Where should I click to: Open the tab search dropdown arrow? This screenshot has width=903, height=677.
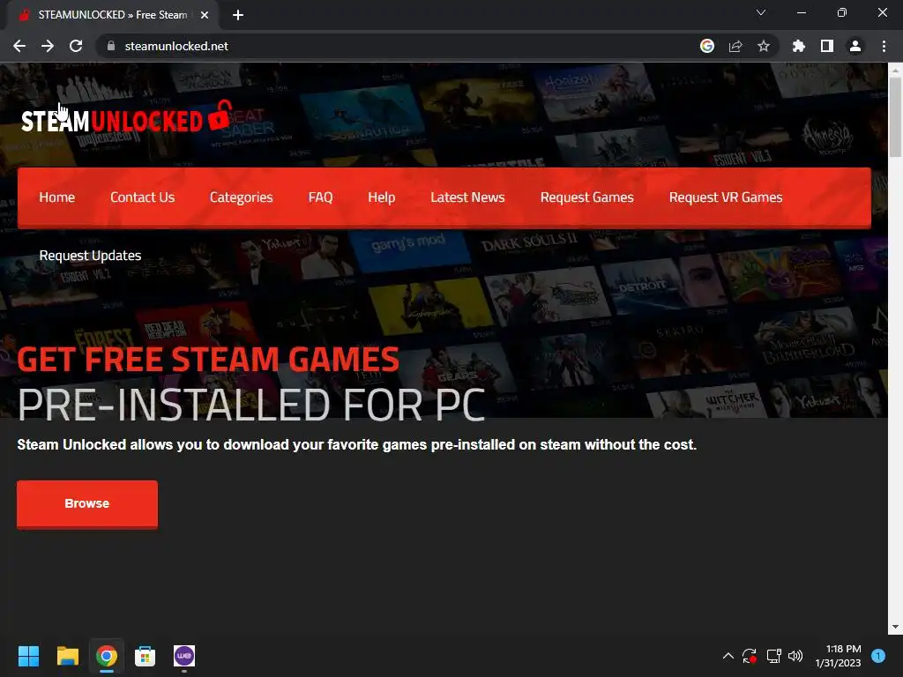pos(761,12)
